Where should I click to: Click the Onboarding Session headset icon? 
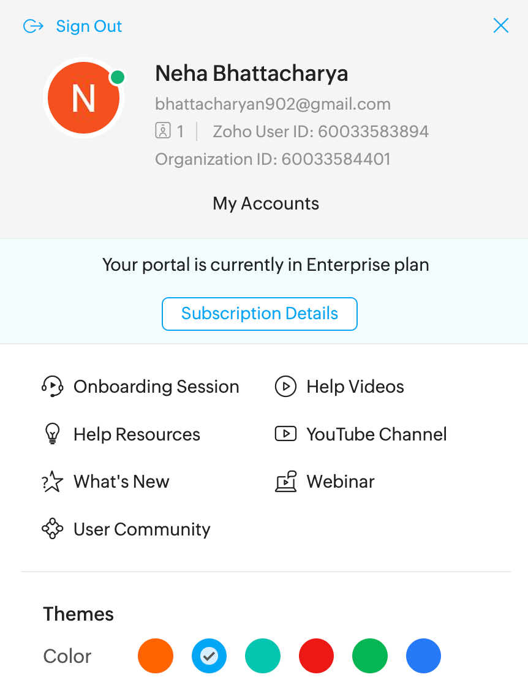click(x=53, y=387)
